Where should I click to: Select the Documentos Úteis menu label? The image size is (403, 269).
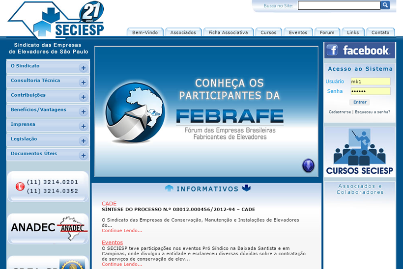click(x=34, y=154)
